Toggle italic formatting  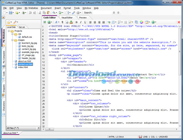pos(81,22)
